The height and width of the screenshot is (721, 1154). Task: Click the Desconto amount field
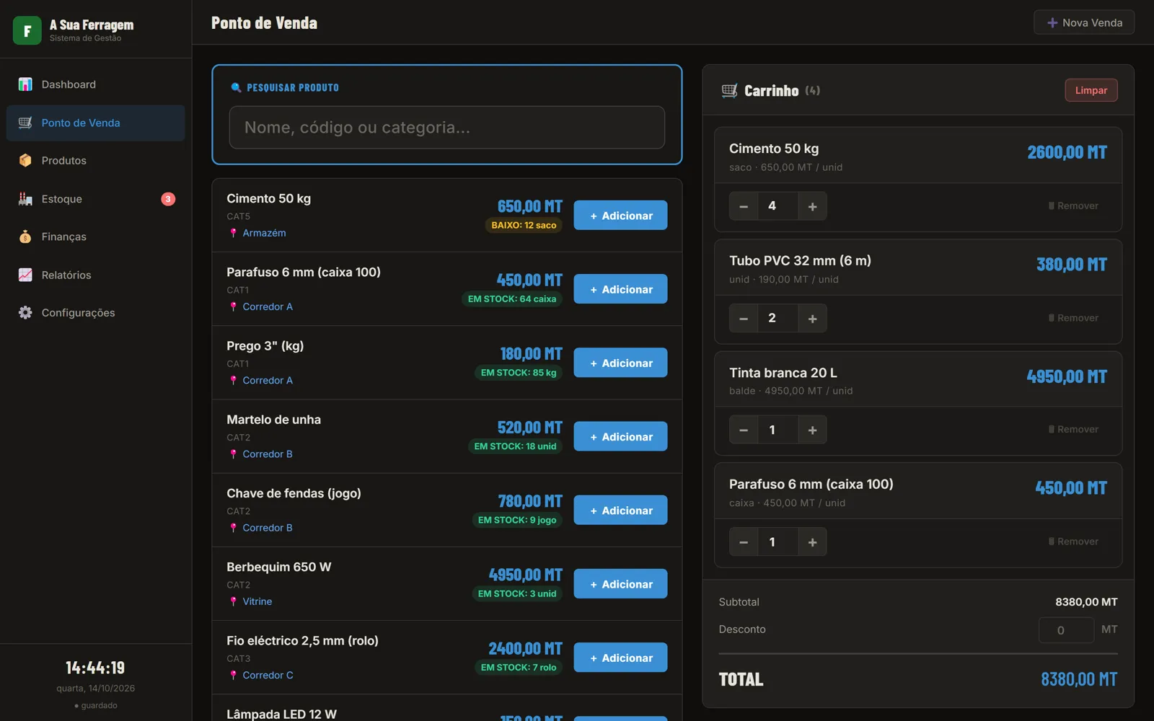pyautogui.click(x=1066, y=630)
